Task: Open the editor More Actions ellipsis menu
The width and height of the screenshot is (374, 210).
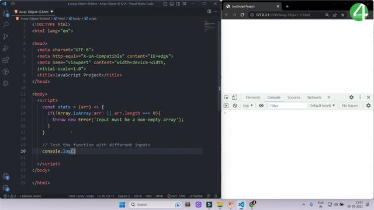Action: 216,12
